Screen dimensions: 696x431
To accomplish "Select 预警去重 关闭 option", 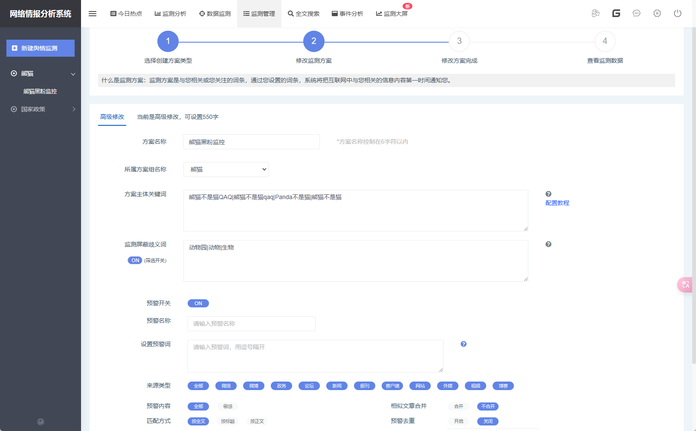I will point(488,421).
